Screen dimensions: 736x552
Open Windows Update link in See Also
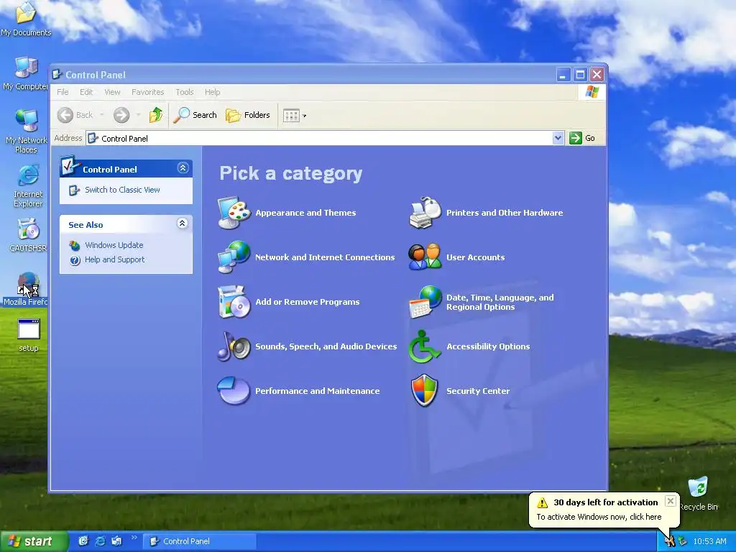point(114,245)
